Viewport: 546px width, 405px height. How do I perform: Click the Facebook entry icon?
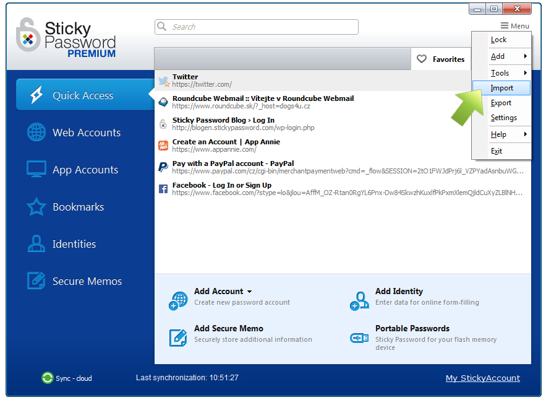(x=163, y=189)
